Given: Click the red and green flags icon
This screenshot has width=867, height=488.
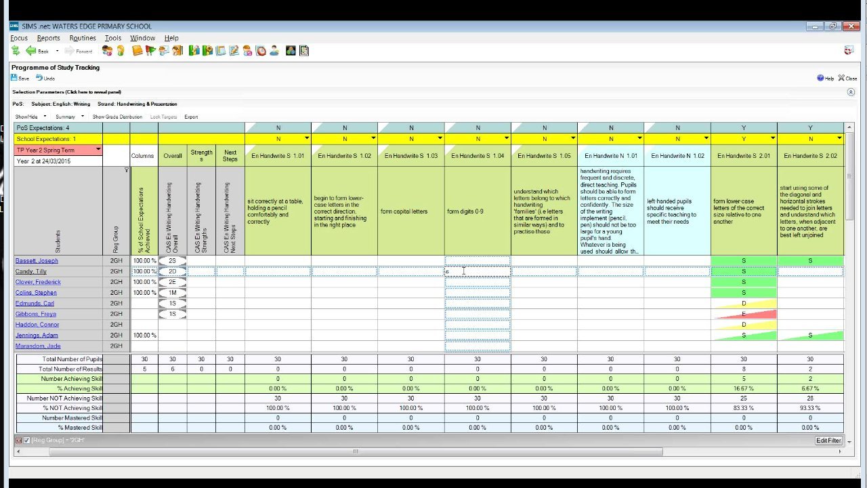Looking at the screenshot, I should tap(151, 51).
